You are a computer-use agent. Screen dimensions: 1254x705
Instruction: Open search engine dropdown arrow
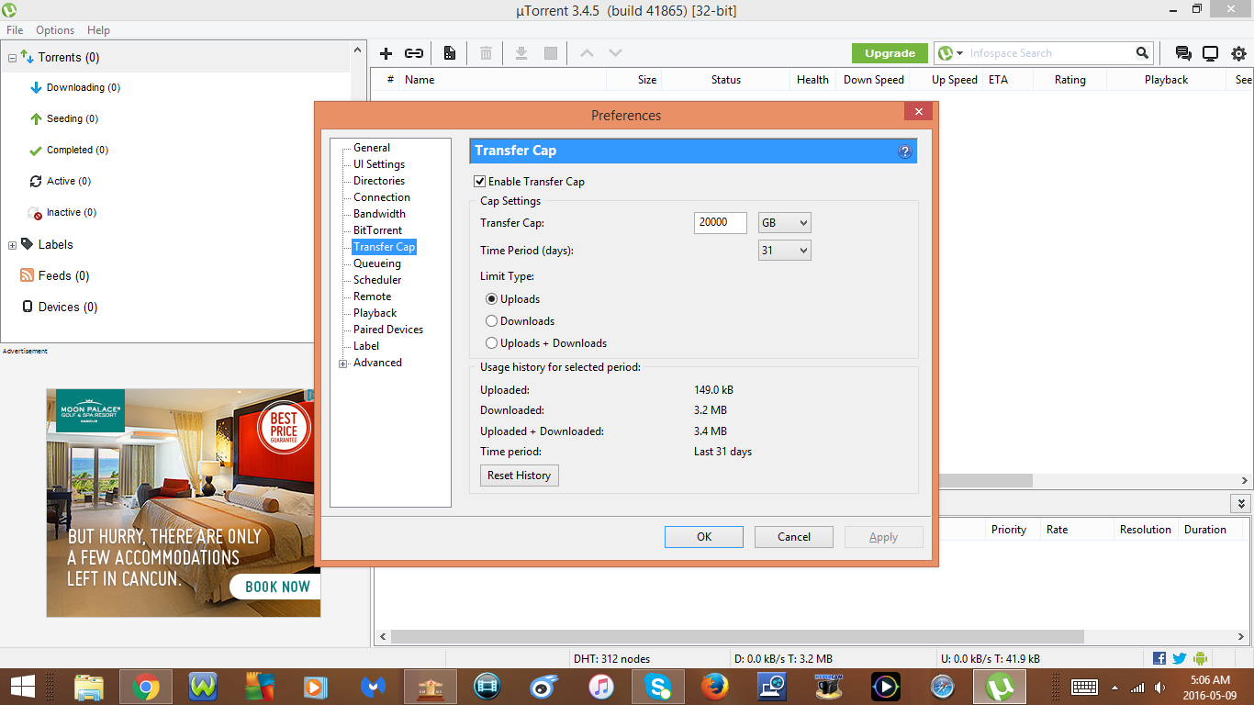click(959, 53)
